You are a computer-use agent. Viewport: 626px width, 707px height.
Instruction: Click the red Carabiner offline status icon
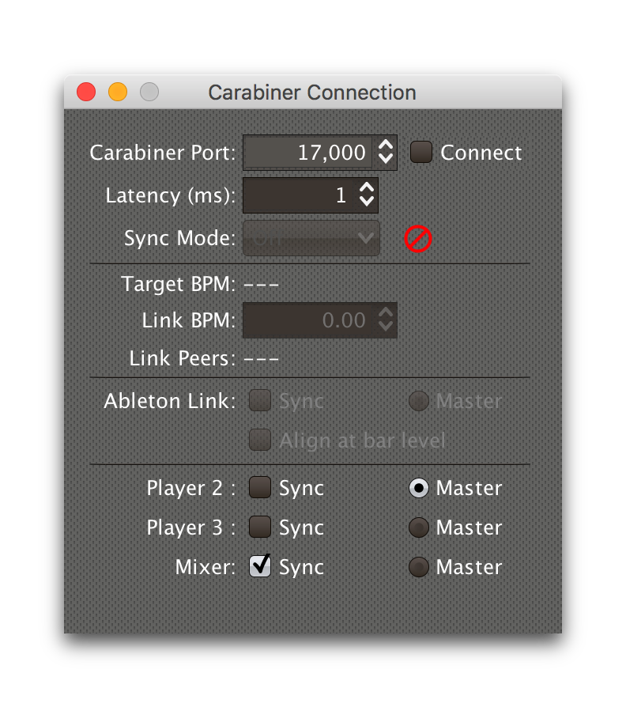[417, 238]
